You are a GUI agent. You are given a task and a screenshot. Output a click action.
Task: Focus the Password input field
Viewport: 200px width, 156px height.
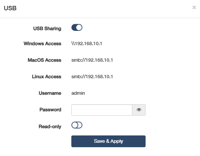tap(102, 110)
